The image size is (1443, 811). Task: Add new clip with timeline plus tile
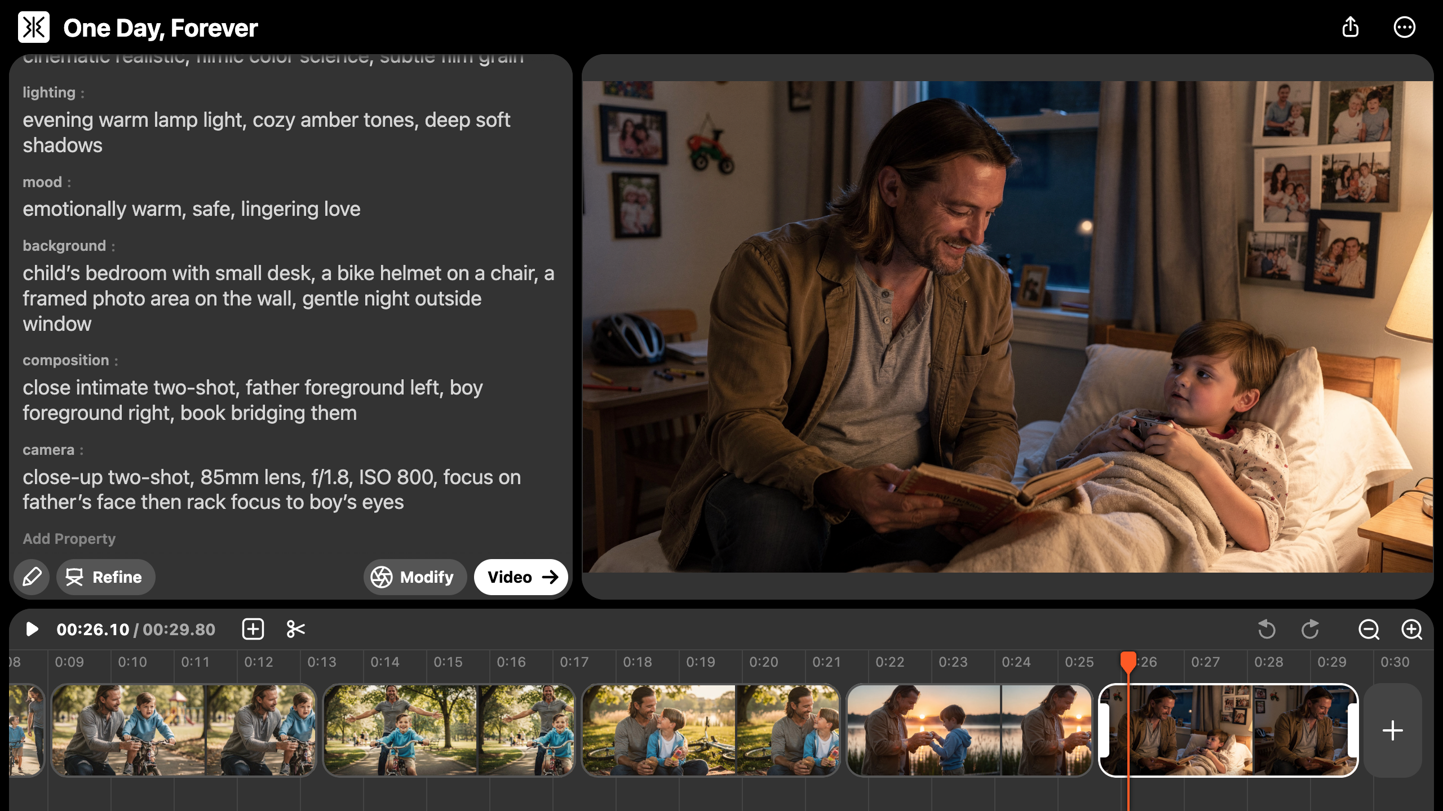1392,730
